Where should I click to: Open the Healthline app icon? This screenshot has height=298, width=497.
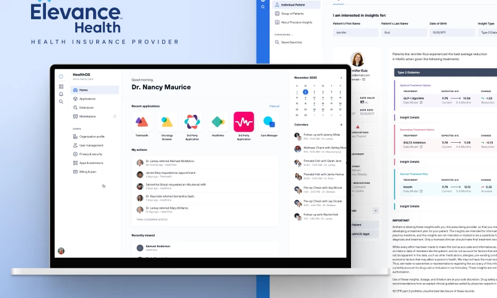tap(218, 122)
